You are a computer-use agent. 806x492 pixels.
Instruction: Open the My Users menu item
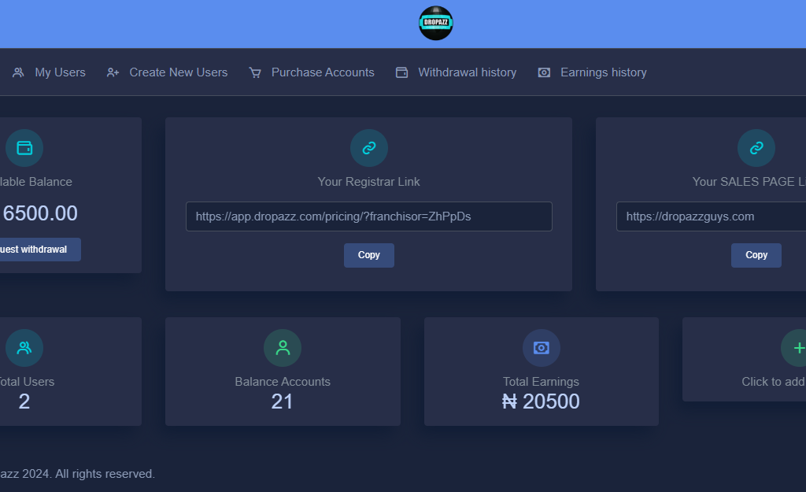[60, 72]
